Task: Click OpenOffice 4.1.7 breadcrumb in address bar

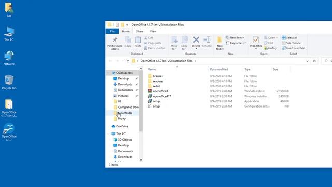Action: pos(167,61)
